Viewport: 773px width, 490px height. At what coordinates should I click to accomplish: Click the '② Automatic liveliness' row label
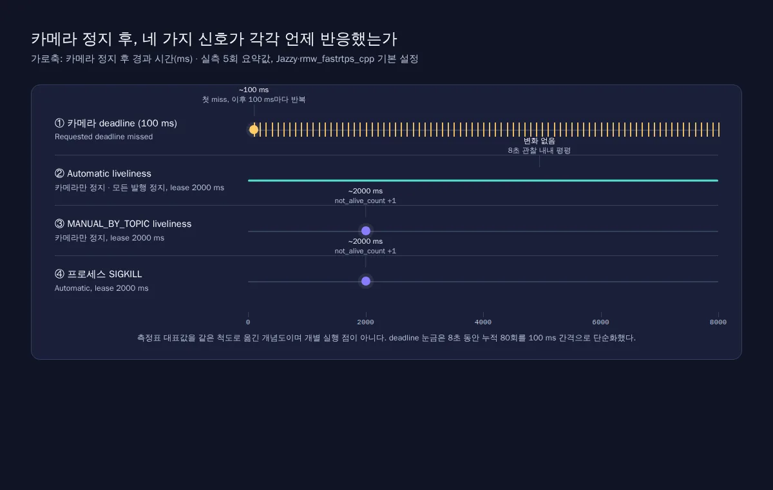click(x=103, y=173)
